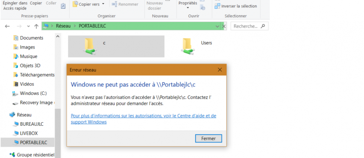Go back with the back arrow
The width and height of the screenshot is (364, 158).
pos(7,26)
